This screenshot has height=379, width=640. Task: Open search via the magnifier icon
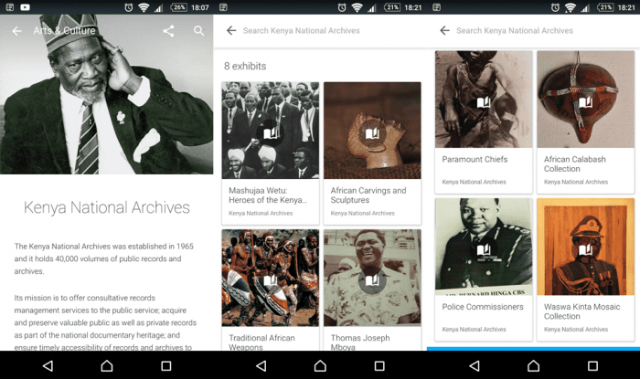click(198, 31)
